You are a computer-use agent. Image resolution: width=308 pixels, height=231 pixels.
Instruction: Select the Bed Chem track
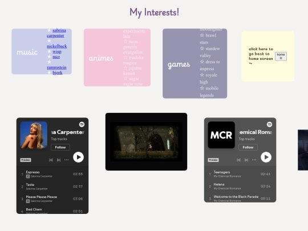click(52, 210)
